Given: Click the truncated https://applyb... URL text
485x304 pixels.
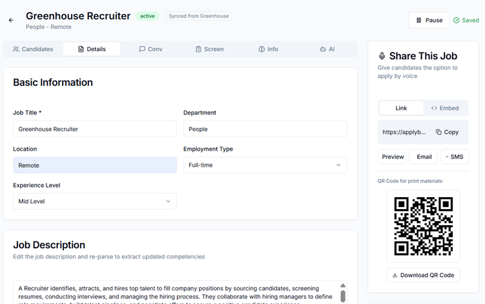Looking at the screenshot, I should (x=404, y=132).
